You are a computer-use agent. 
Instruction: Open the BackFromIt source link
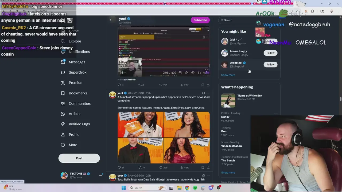(130, 79)
